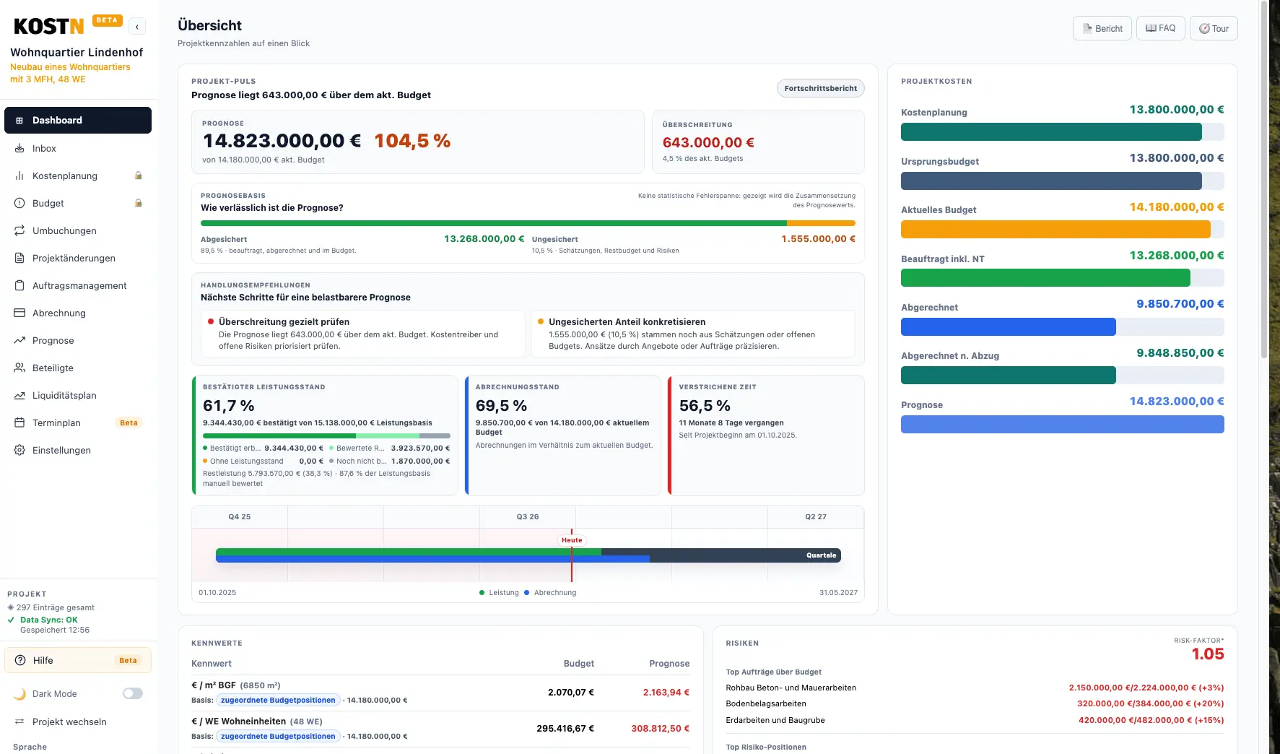Click the Kostenplanung bar chart icon
Screen dimensions: 1280x754
(19, 175)
